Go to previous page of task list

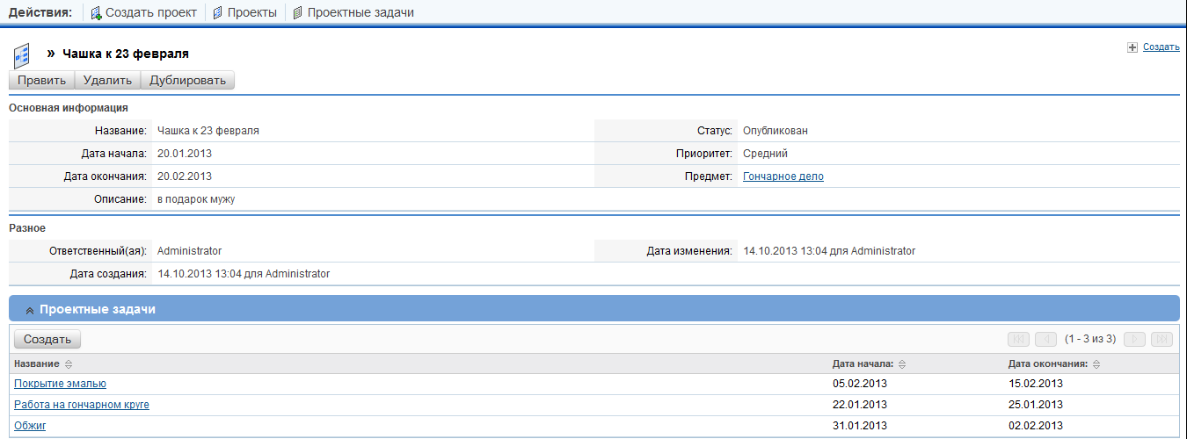pos(1045,339)
